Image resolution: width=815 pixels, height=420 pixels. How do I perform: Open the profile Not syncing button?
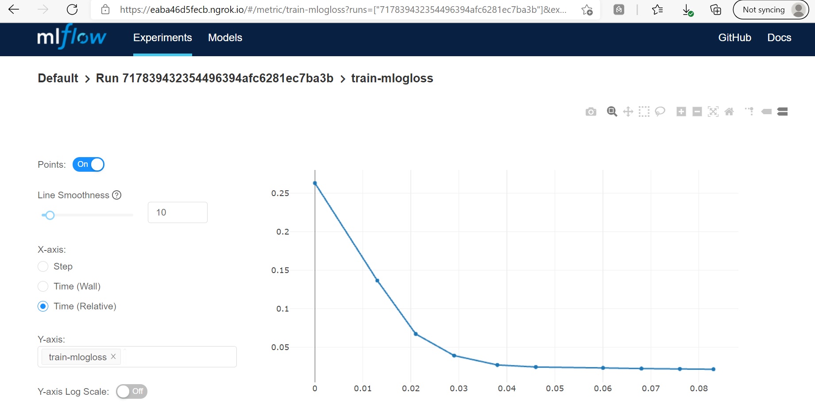click(771, 10)
